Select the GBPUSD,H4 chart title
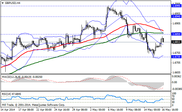This screenshot has width=182, height=112. click(x=13, y=3)
